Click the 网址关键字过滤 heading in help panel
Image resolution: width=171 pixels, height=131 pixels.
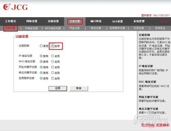point(148,97)
